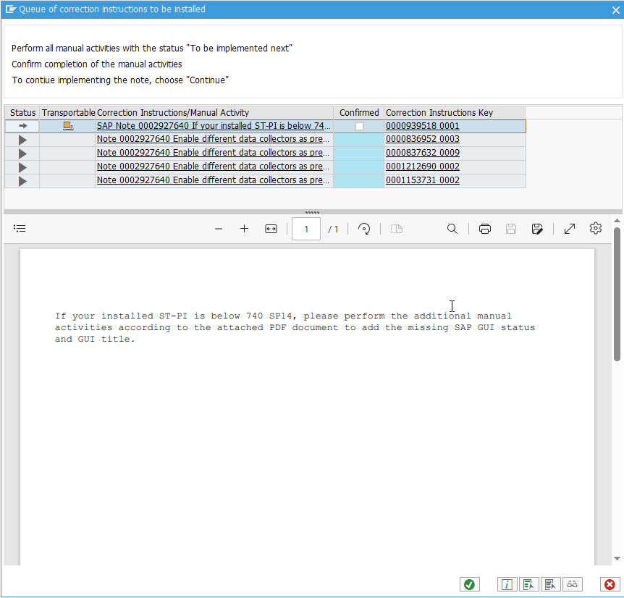This screenshot has width=624, height=598.
Task: Click the Confirmed column header
Action: coord(359,113)
